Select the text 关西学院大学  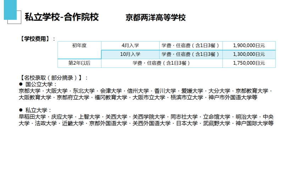(149, 117)
